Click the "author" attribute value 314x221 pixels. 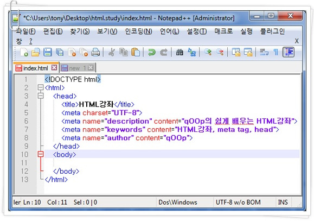coord(119,138)
